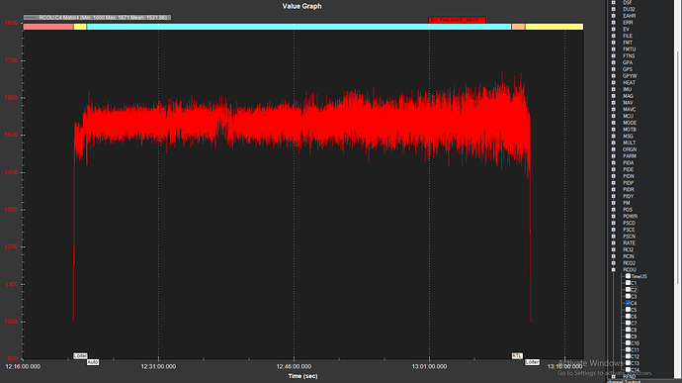
Task: Expand the IMU message group
Action: [x=613, y=89]
